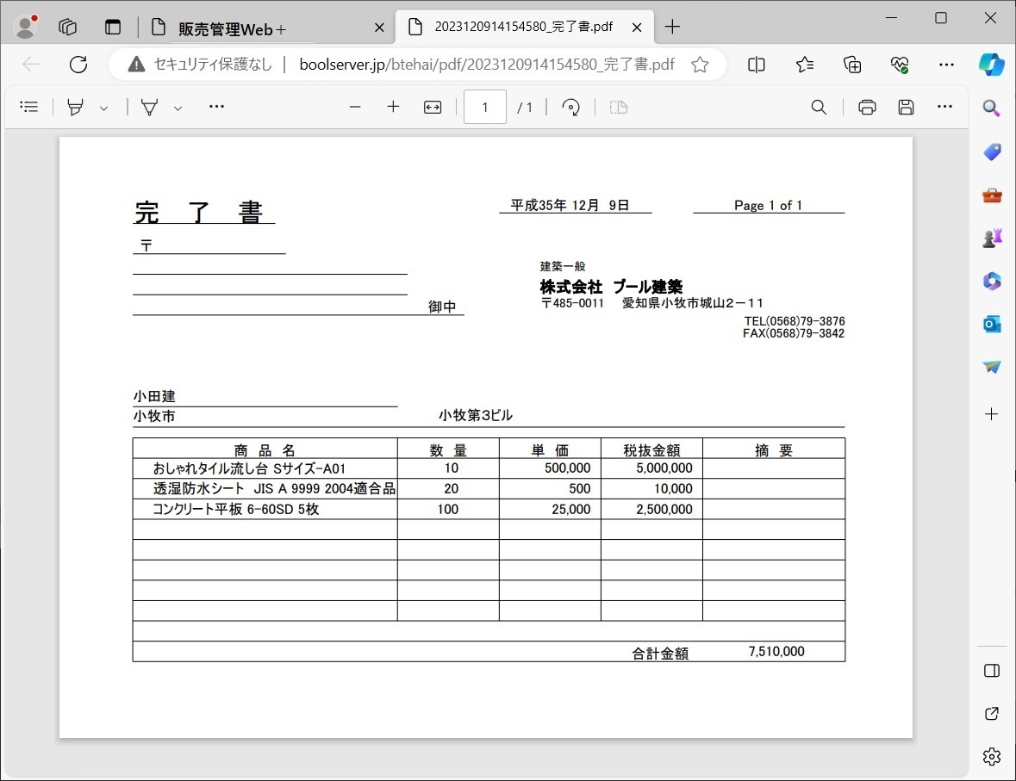The height and width of the screenshot is (781, 1016).
Task: Open the workspaces icon
Action: click(x=67, y=27)
